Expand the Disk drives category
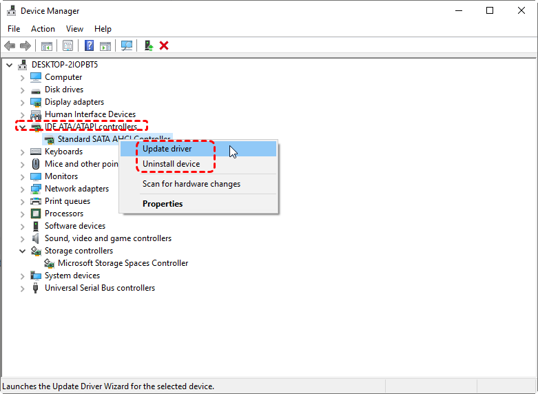This screenshot has width=538, height=394. pyautogui.click(x=23, y=90)
